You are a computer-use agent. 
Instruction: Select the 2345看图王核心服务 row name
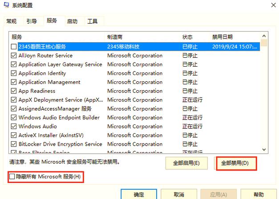point(42,47)
